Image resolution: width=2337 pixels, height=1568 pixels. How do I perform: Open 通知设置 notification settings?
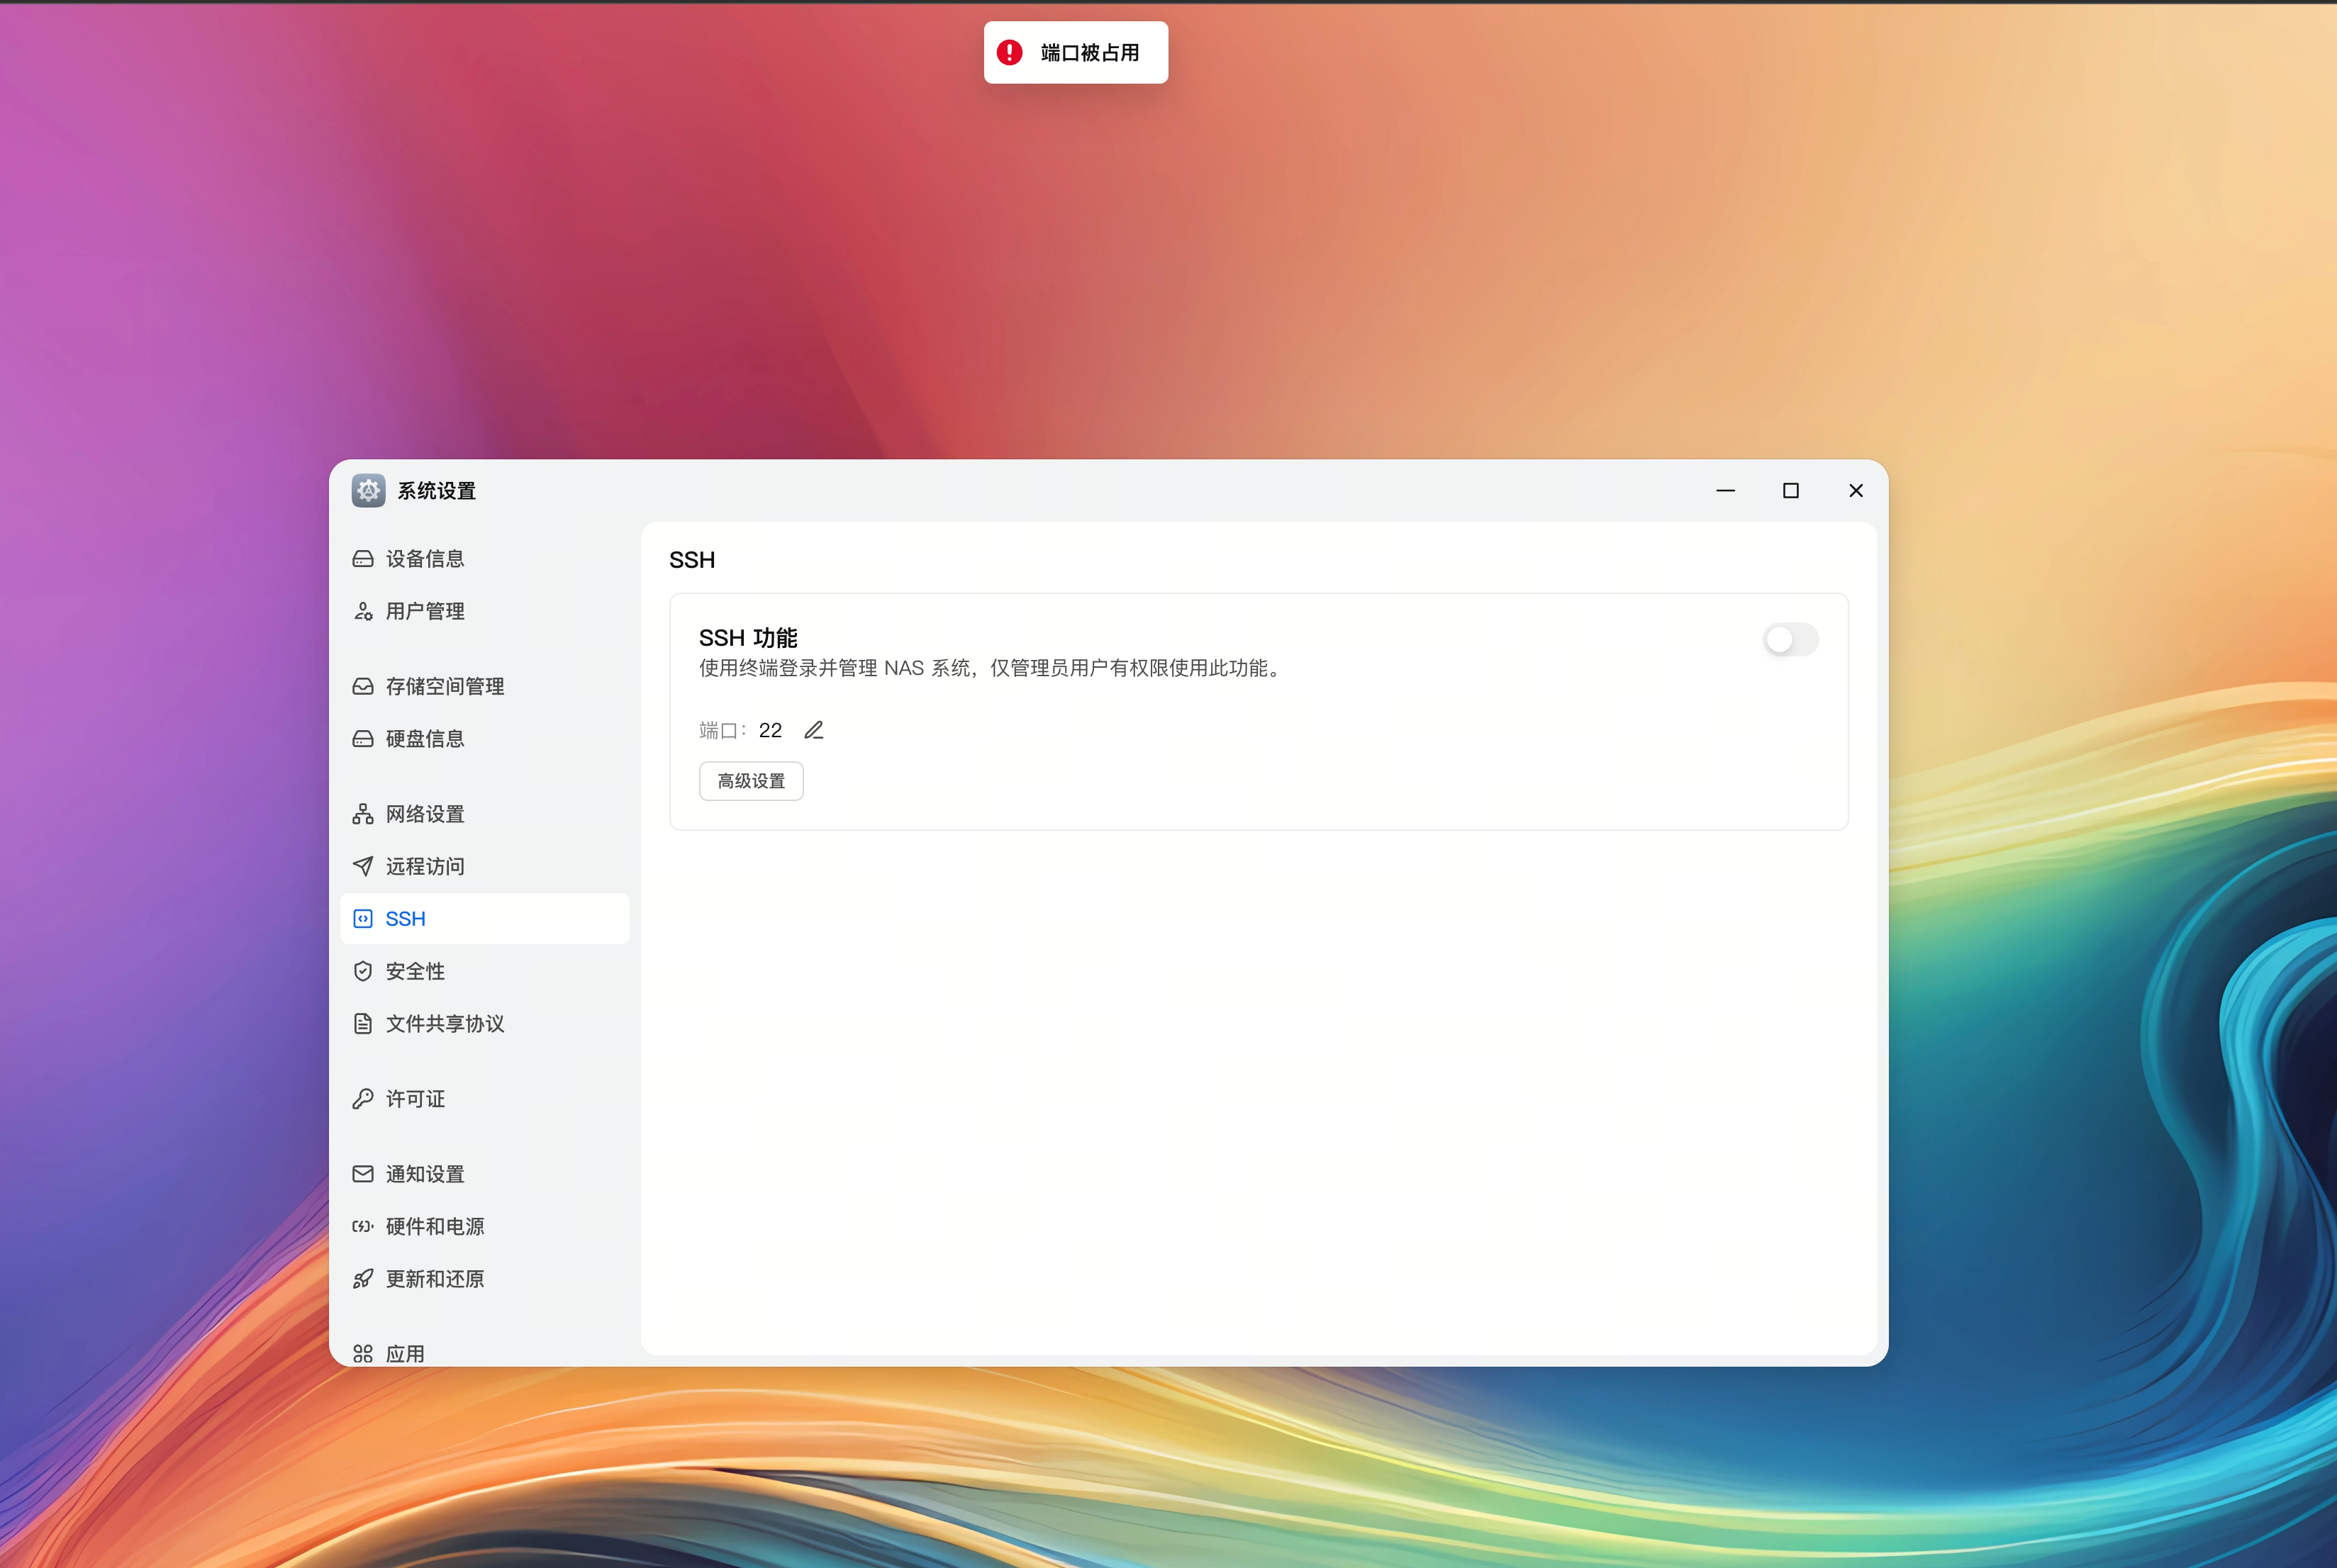(x=424, y=1174)
